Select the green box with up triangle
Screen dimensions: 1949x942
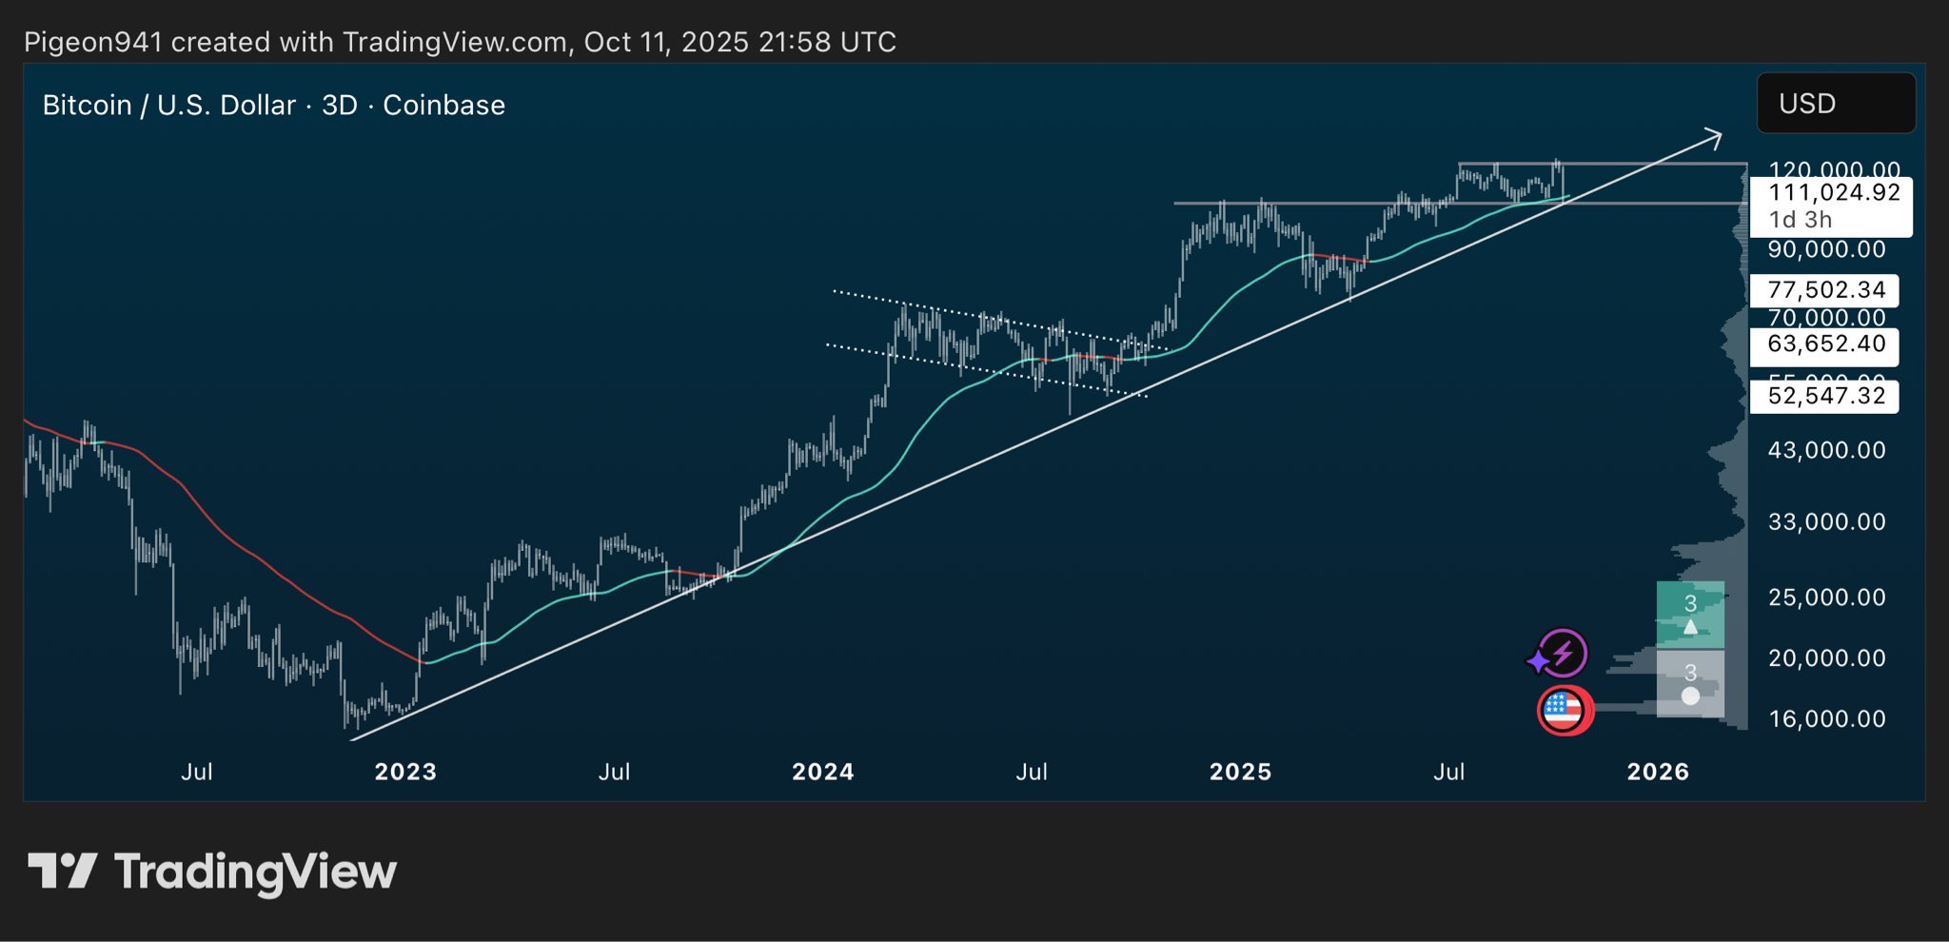(x=1690, y=615)
